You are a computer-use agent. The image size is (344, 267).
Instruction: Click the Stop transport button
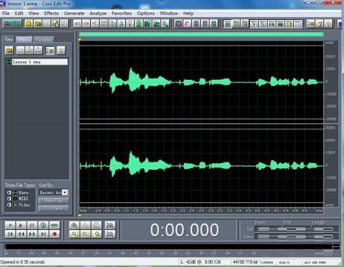tap(10, 225)
